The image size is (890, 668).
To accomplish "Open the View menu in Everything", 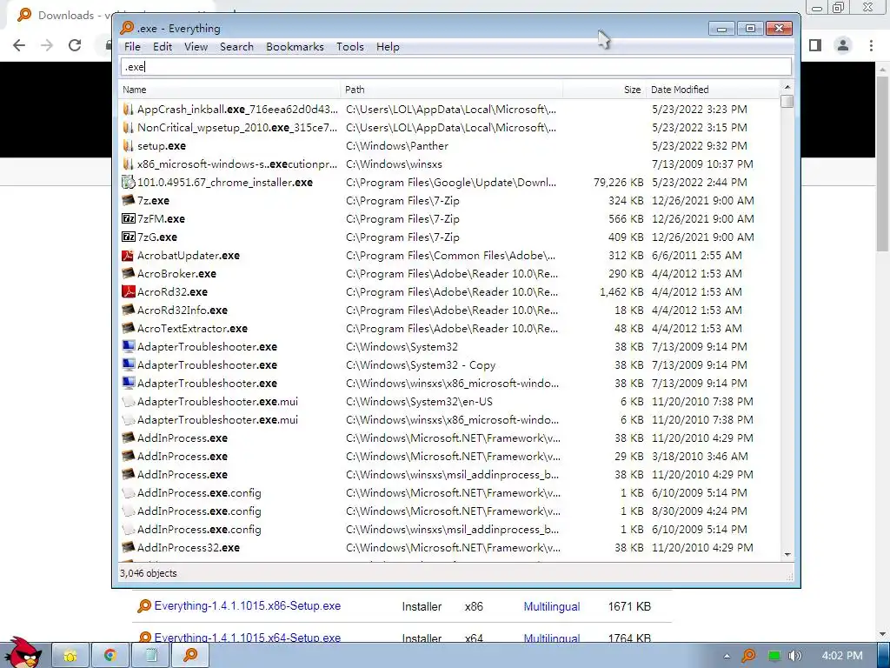I will click(196, 47).
